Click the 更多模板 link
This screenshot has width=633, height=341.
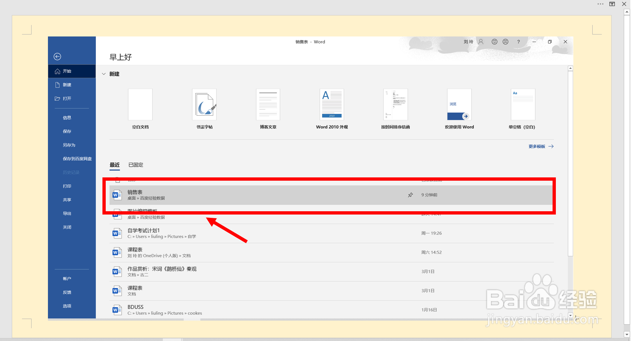point(541,147)
